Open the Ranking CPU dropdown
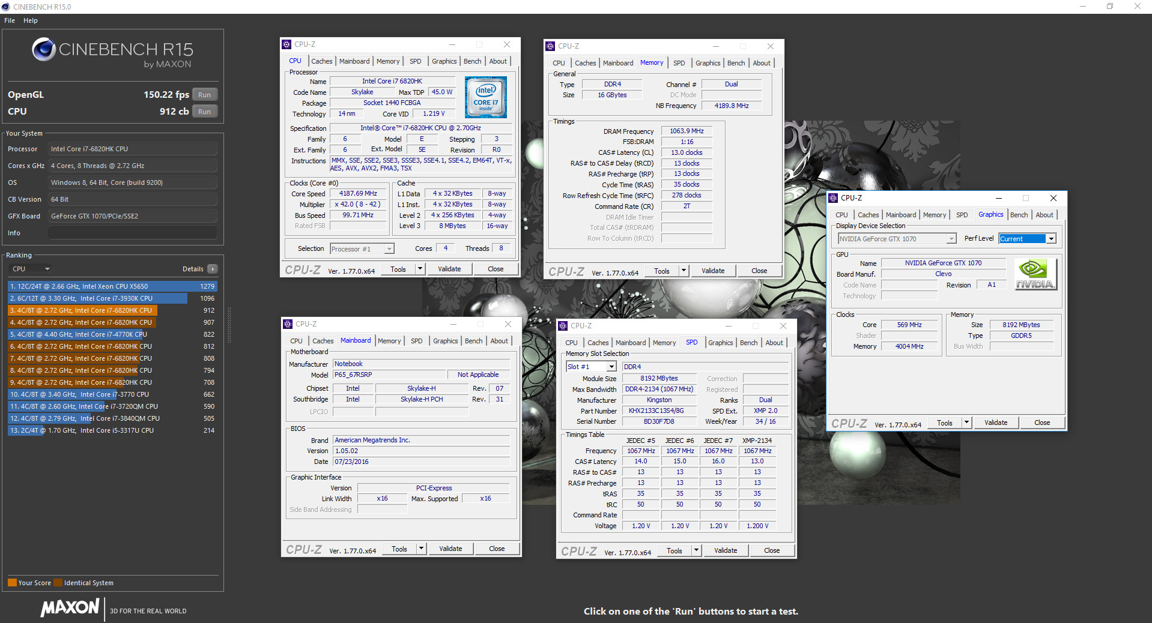The image size is (1152, 623). coord(31,269)
